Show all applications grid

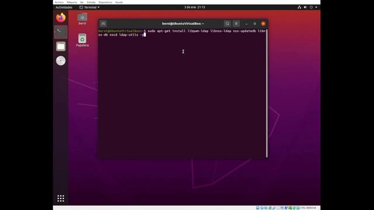point(61,198)
